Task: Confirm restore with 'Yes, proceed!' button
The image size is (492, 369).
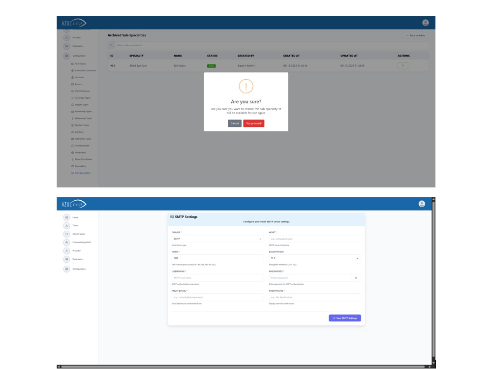Action: click(x=253, y=123)
